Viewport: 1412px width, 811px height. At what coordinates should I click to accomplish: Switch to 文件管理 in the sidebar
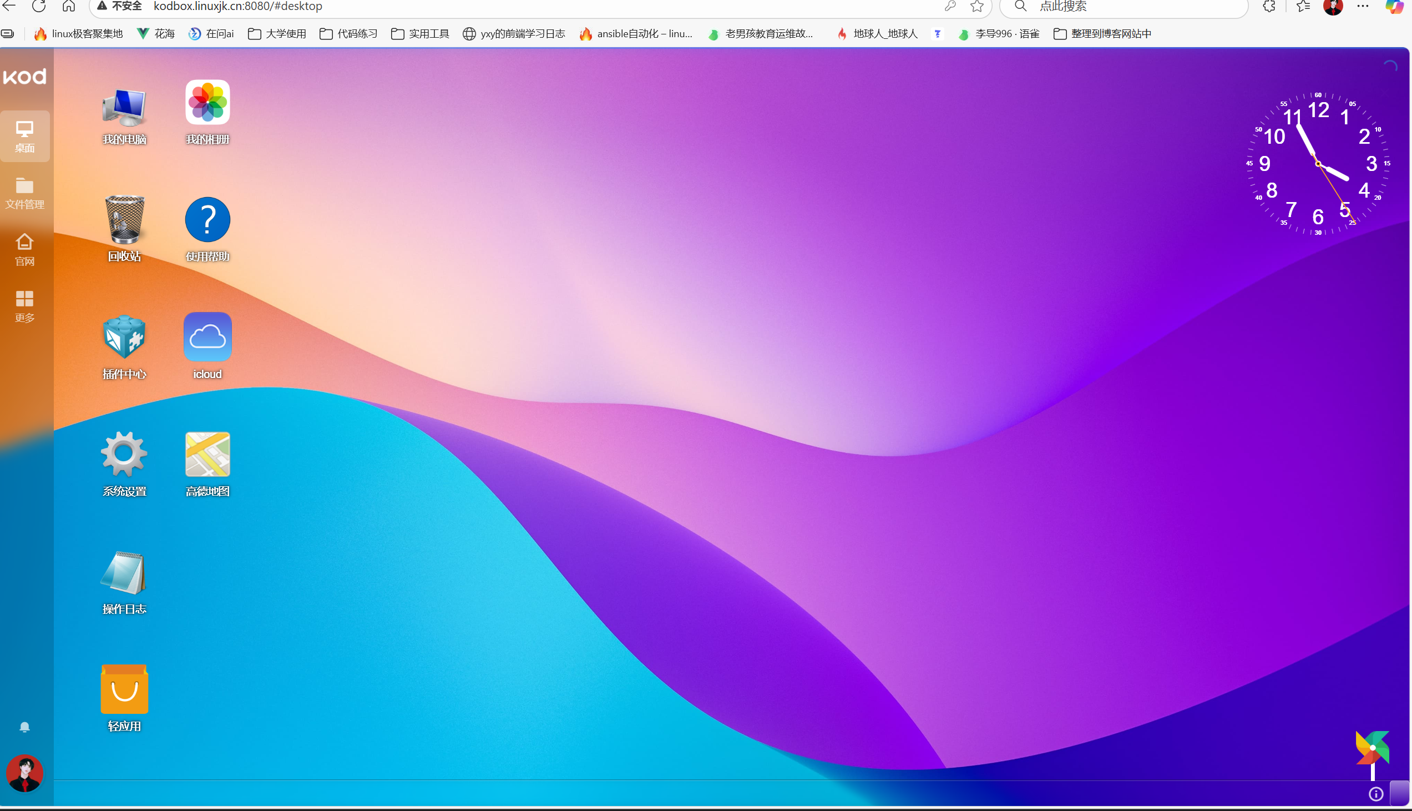pos(24,193)
